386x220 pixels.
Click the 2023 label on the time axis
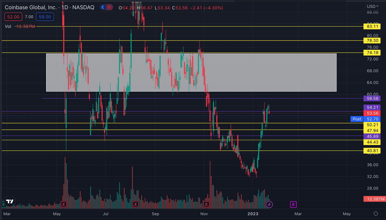pos(253,214)
